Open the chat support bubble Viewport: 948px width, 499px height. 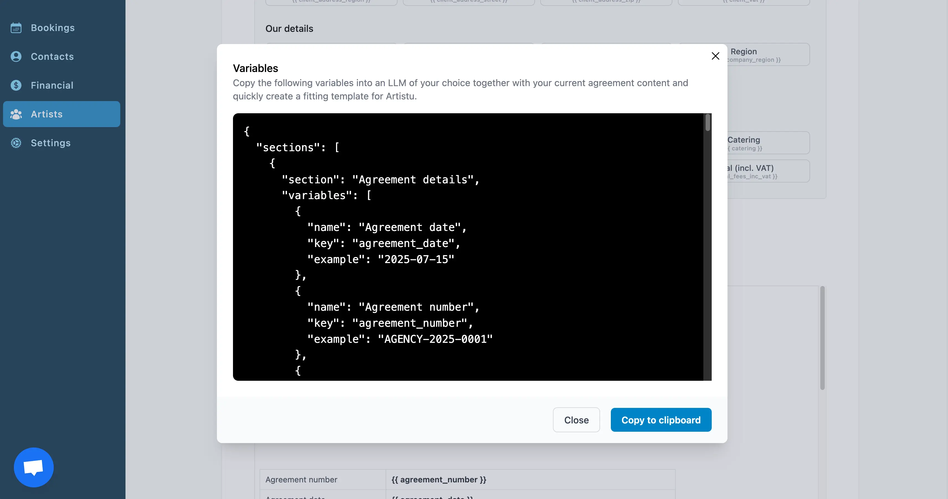(34, 467)
